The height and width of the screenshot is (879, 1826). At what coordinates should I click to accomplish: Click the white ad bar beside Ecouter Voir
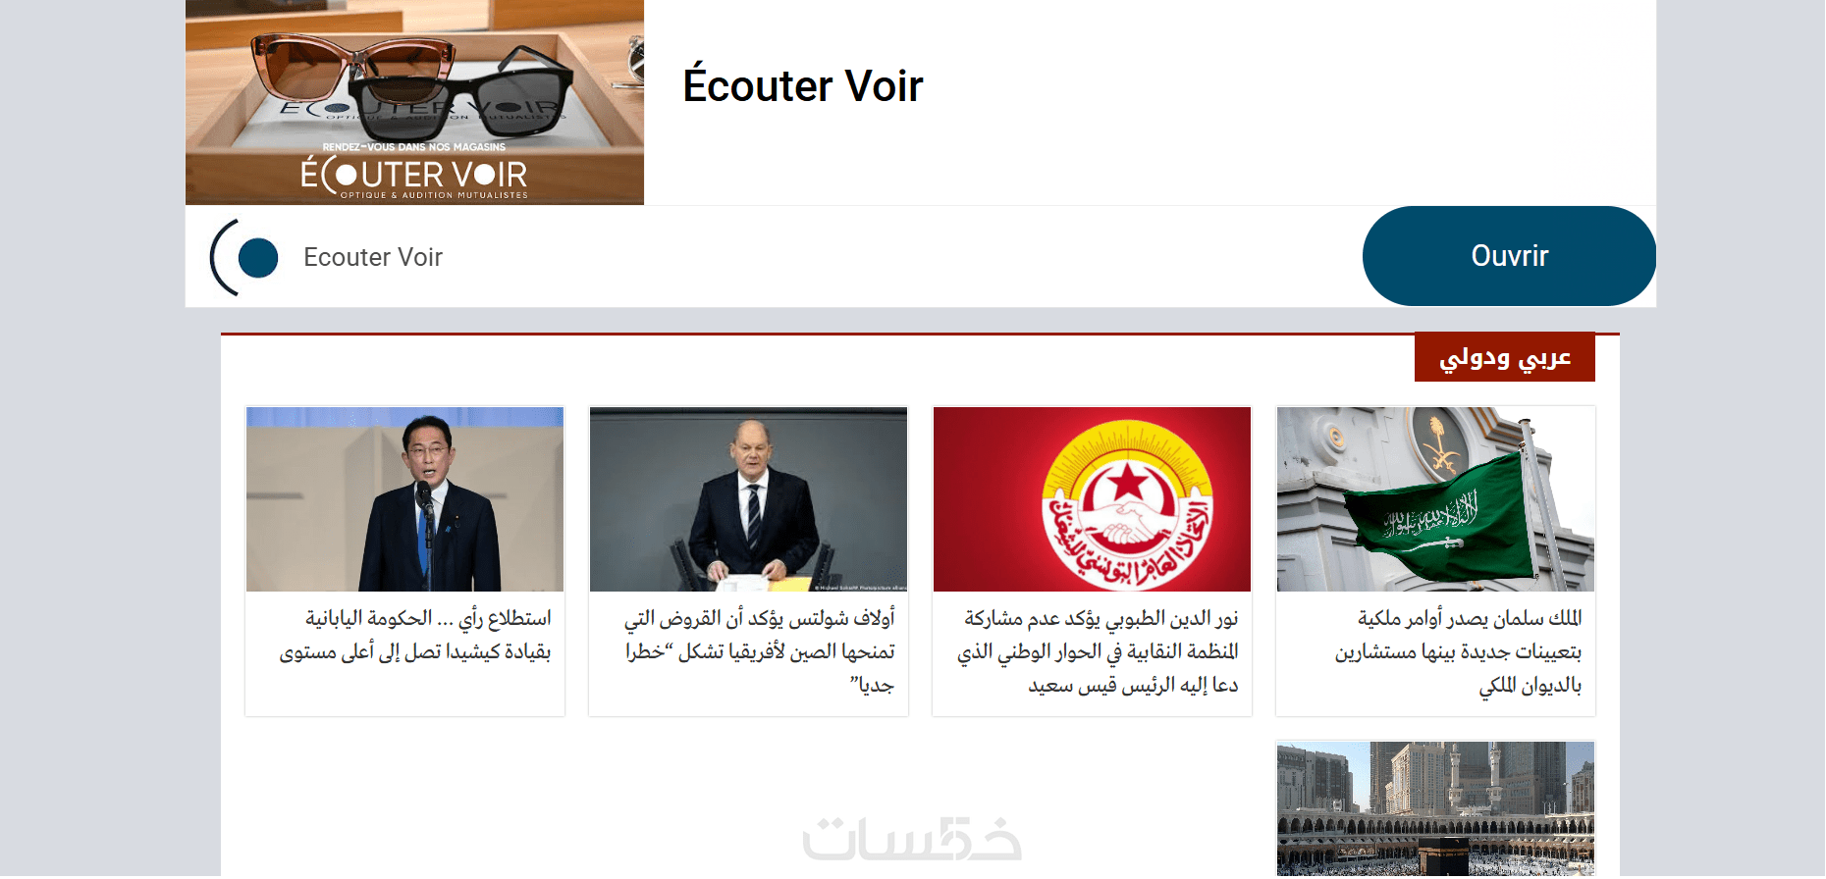click(x=901, y=257)
